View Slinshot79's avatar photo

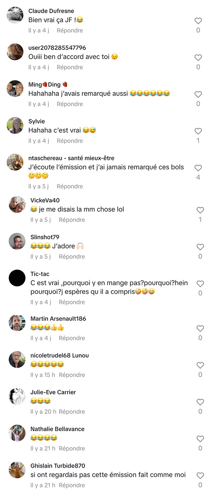coord(17,241)
